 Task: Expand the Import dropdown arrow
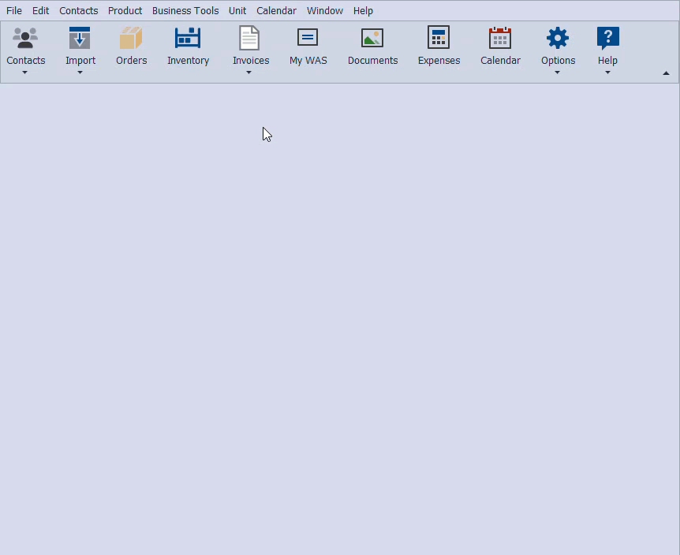point(80,73)
